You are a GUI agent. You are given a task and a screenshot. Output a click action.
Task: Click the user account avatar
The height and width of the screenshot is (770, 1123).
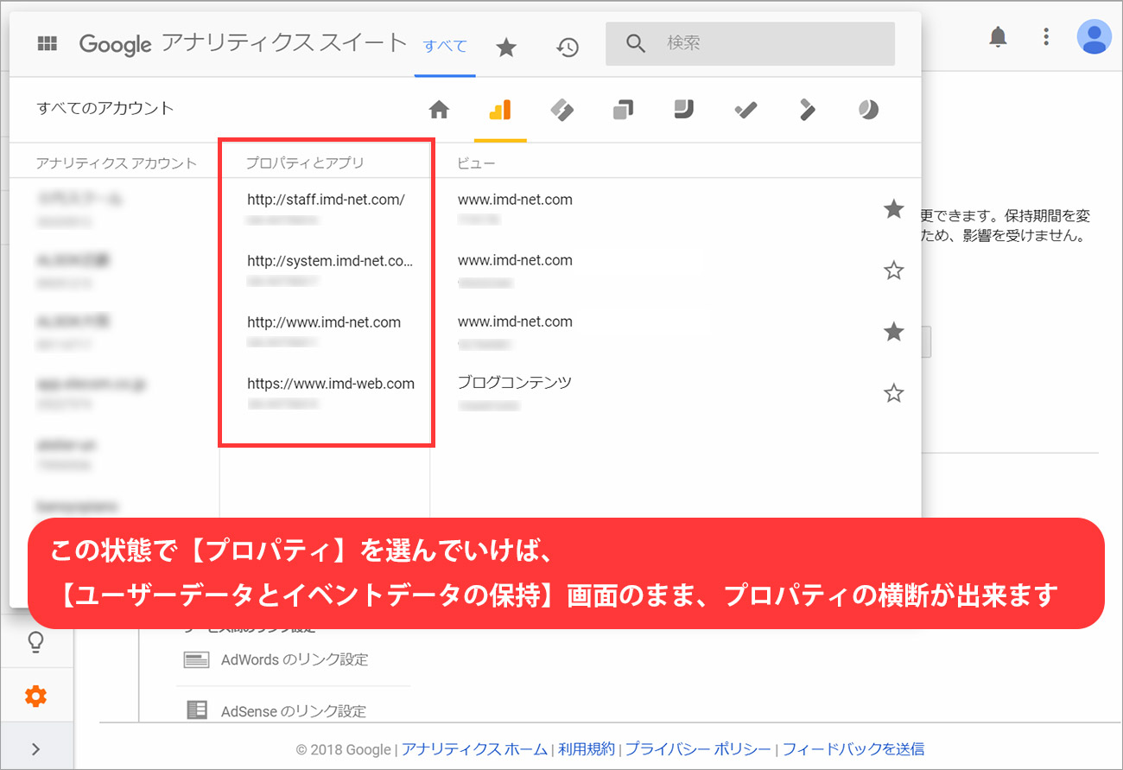(1094, 36)
